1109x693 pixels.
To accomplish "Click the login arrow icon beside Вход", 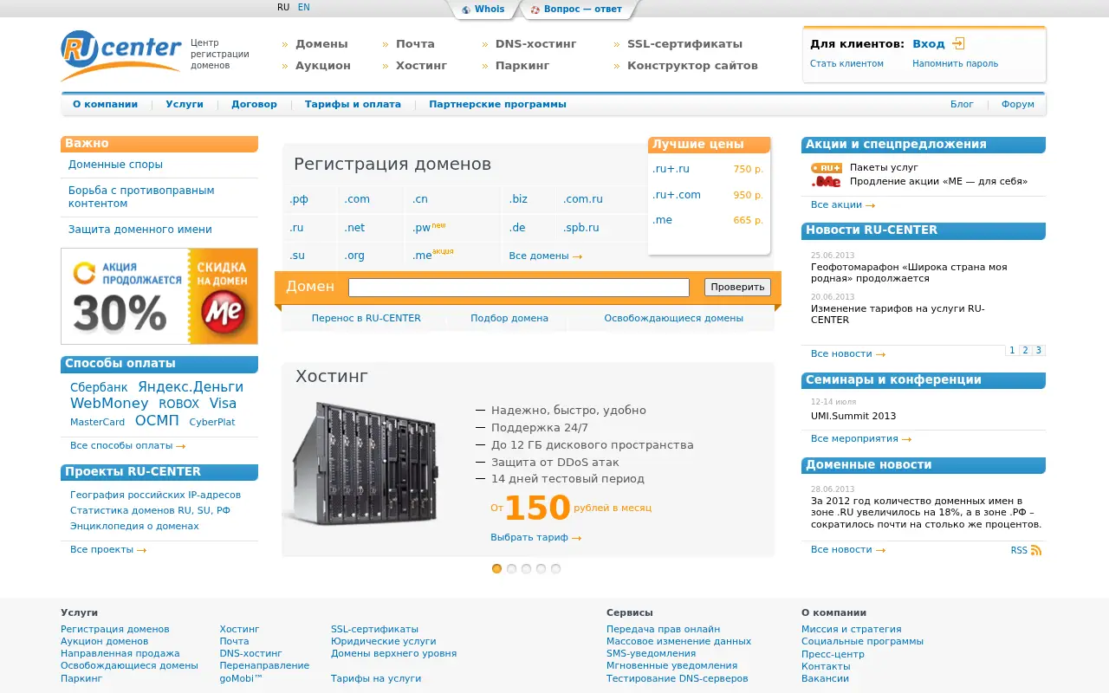I will 958,43.
